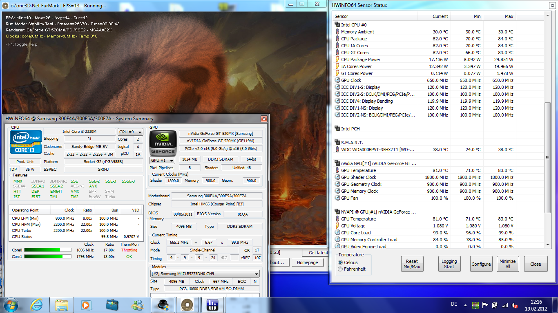Click the thermometer icon beside CPU Package

pos(337,39)
